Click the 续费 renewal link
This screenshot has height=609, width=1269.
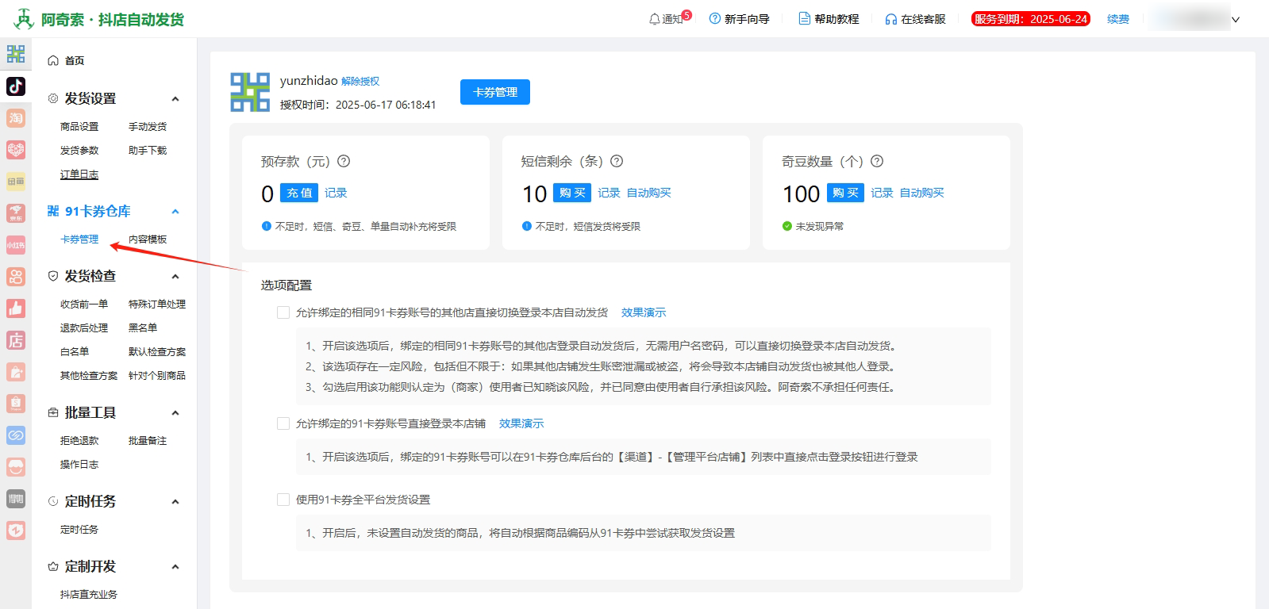pos(1118,19)
